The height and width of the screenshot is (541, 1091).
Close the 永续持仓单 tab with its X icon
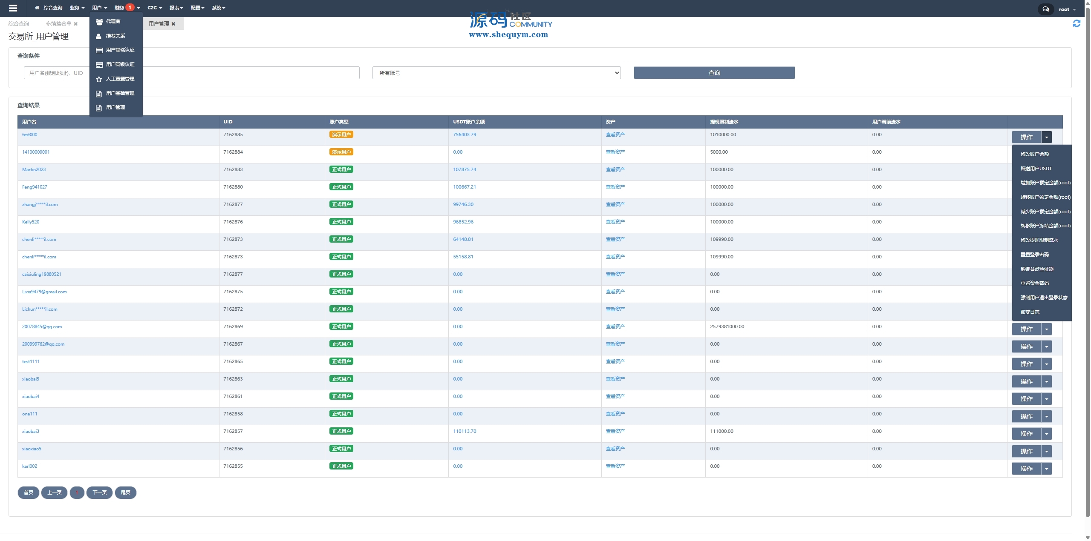(x=76, y=24)
